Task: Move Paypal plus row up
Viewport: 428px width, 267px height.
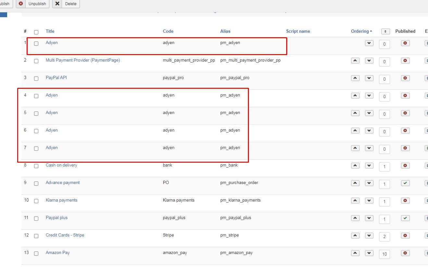Action: coord(355,218)
